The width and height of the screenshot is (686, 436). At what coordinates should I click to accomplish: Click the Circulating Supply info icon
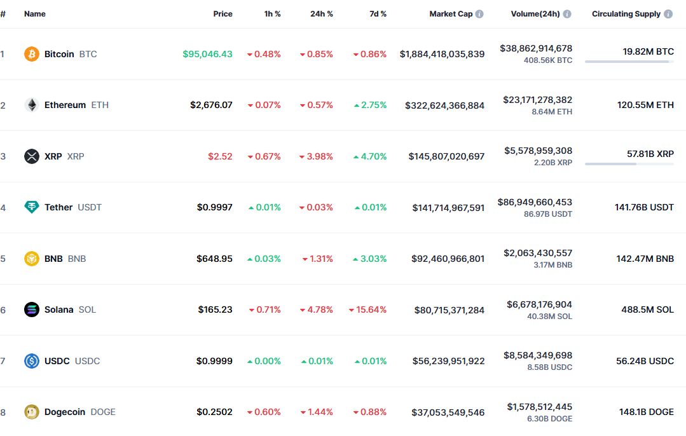tap(668, 14)
